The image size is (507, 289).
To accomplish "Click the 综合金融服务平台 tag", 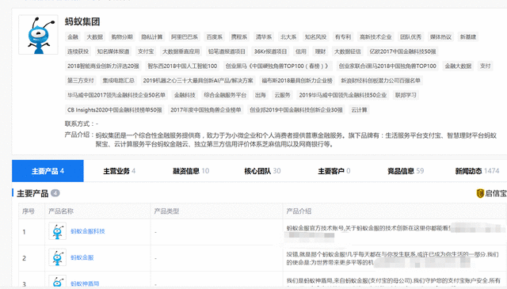I will tap(225, 95).
